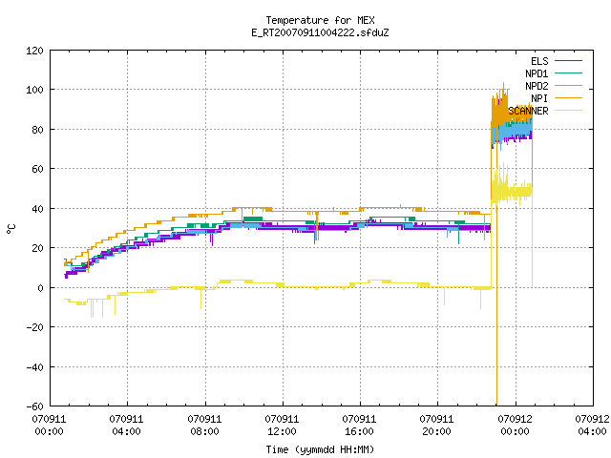Click the SCANNER legend label
The image size is (611, 458).
(528, 111)
